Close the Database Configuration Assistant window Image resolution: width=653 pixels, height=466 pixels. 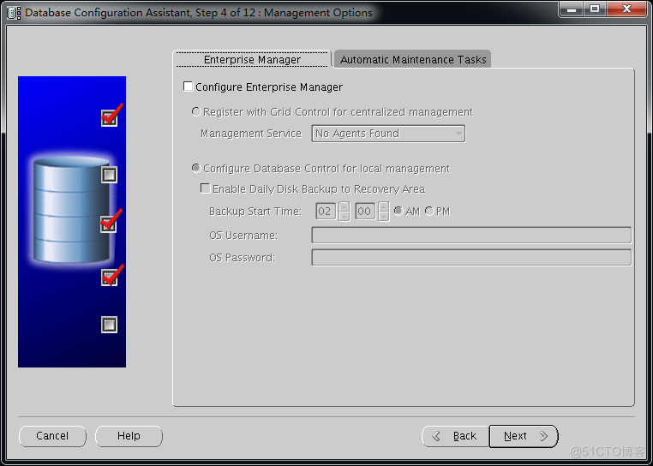(x=626, y=9)
